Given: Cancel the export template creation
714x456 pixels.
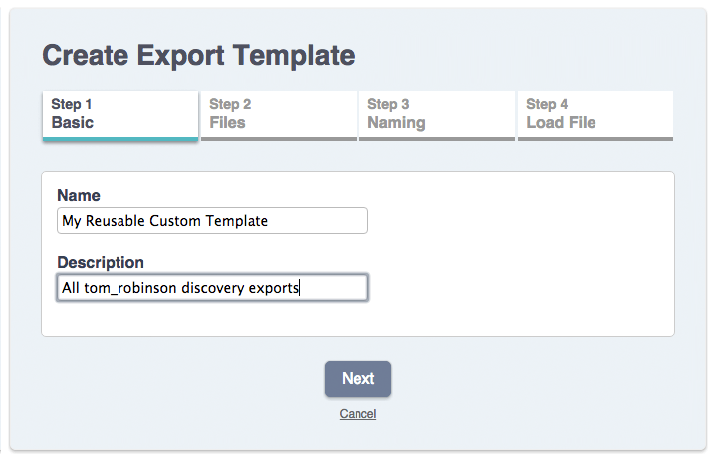Looking at the screenshot, I should pyautogui.click(x=357, y=414).
